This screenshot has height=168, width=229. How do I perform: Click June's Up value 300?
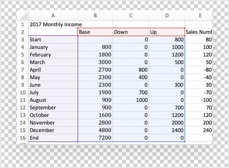(167, 85)
